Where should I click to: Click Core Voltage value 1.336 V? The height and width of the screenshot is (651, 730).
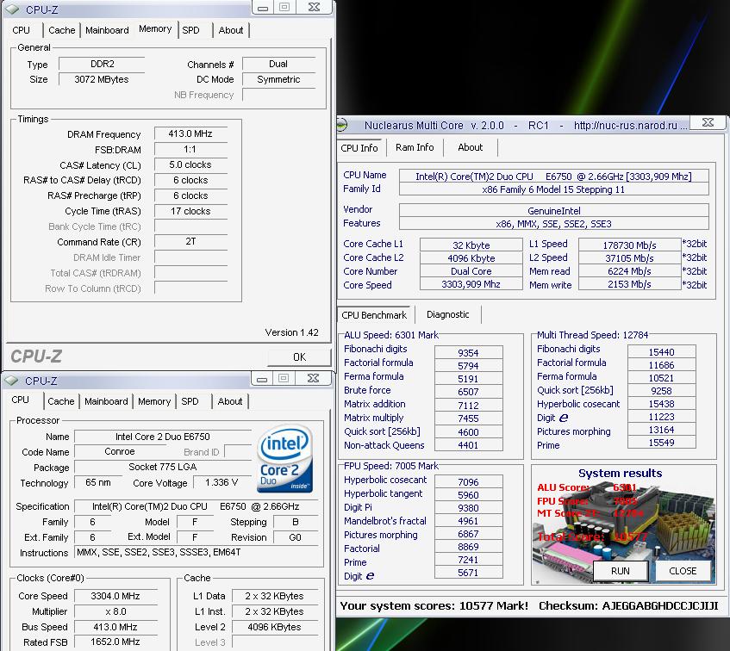pos(221,483)
